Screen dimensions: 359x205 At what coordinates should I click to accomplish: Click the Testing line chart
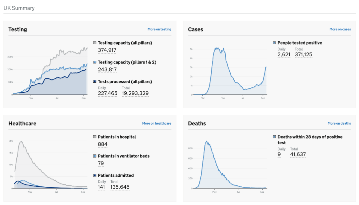(x=48, y=73)
